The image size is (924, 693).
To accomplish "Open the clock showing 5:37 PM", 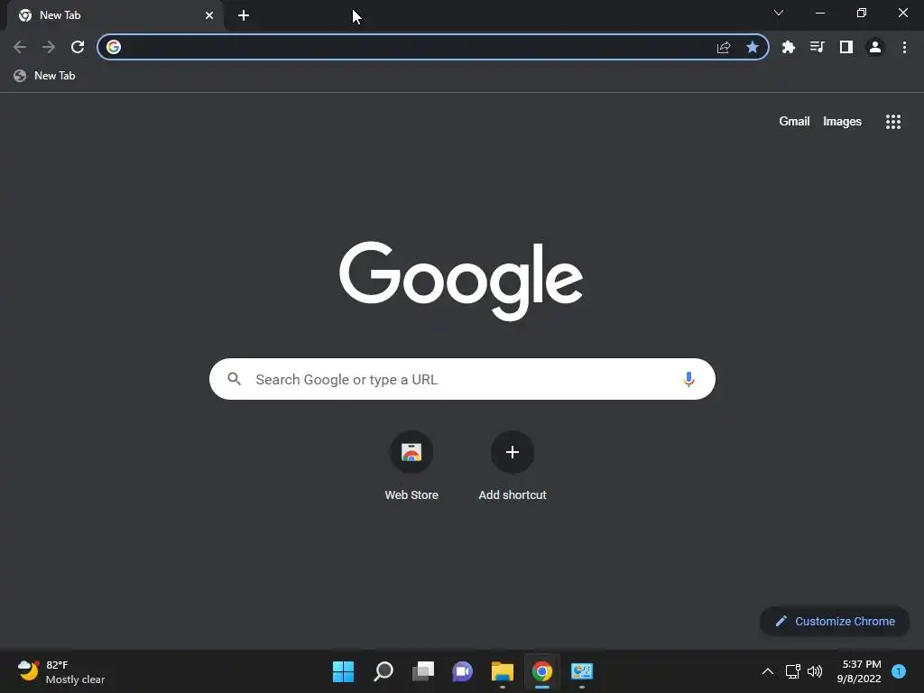I will coord(859,671).
